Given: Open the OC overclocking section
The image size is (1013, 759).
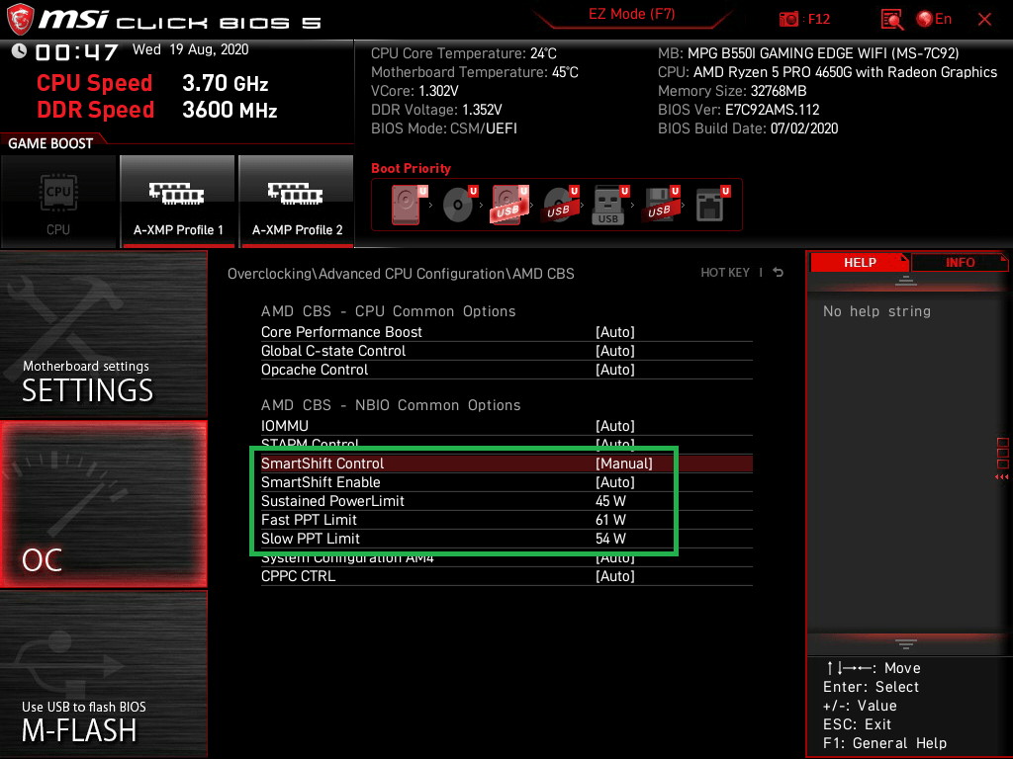Looking at the screenshot, I should pyautogui.click(x=103, y=504).
